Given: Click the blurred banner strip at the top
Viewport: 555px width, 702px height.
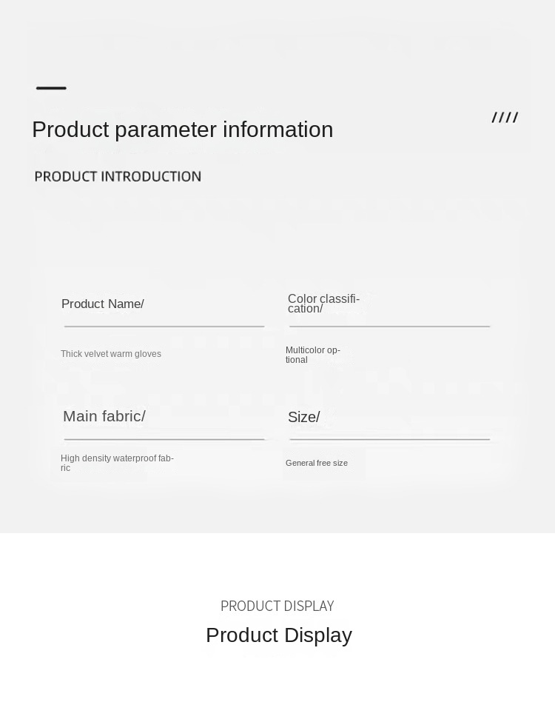Looking at the screenshot, I should click(x=277, y=44).
